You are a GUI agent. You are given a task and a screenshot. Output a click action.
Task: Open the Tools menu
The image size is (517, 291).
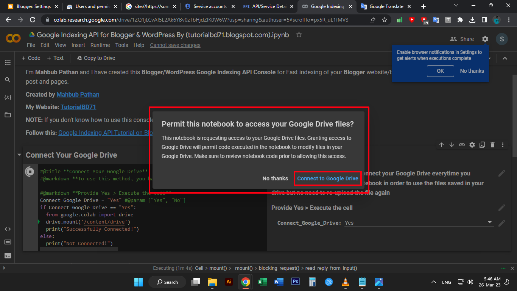point(122,45)
